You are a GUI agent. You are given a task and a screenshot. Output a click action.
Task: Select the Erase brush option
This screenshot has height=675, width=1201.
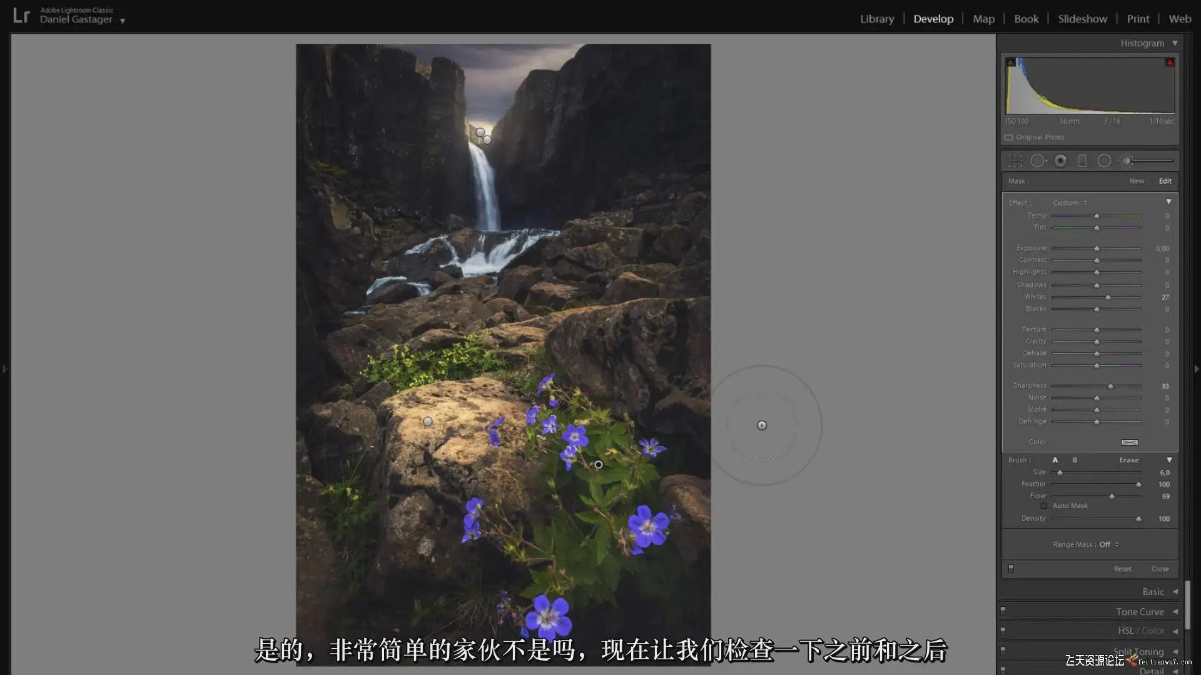point(1128,460)
